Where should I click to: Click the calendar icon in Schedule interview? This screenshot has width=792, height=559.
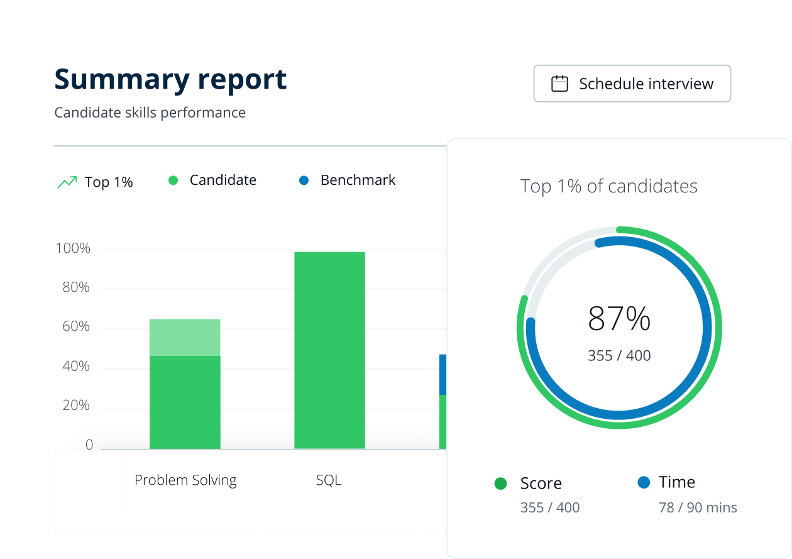[559, 84]
